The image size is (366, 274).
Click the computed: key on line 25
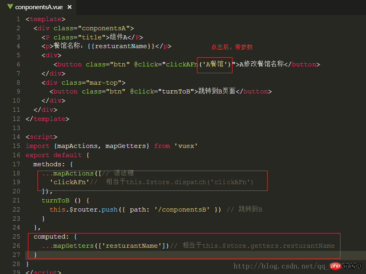coord(51,237)
